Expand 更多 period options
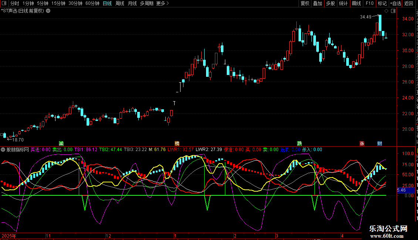The height and width of the screenshot is (240, 418). pos(162,3)
